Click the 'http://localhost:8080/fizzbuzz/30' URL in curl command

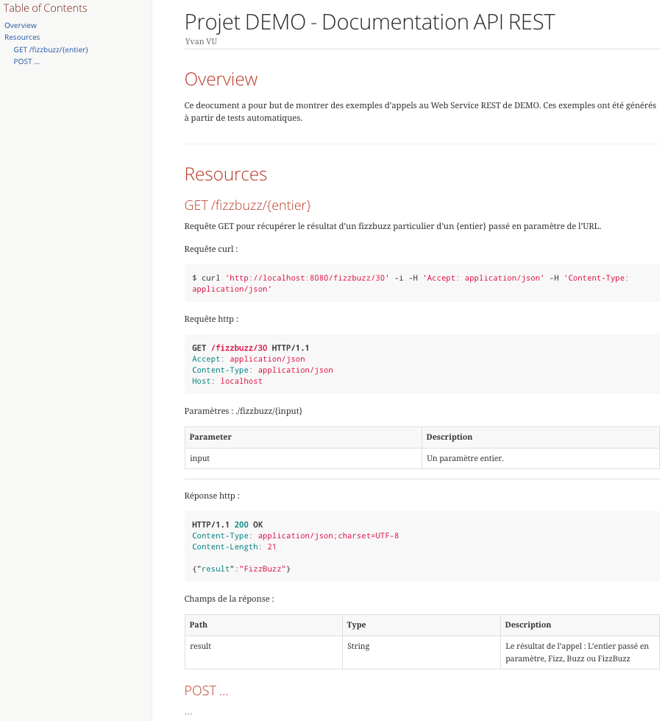click(307, 278)
